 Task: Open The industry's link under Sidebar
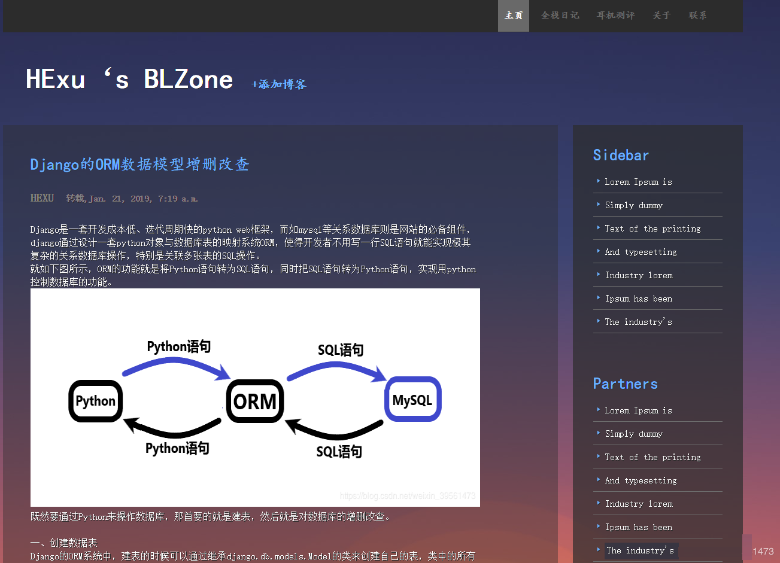(x=638, y=322)
